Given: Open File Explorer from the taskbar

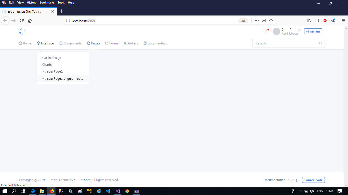Looking at the screenshot, I should pos(42,191).
